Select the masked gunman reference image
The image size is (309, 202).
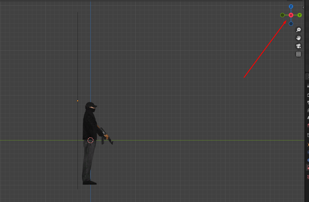coord(90,121)
